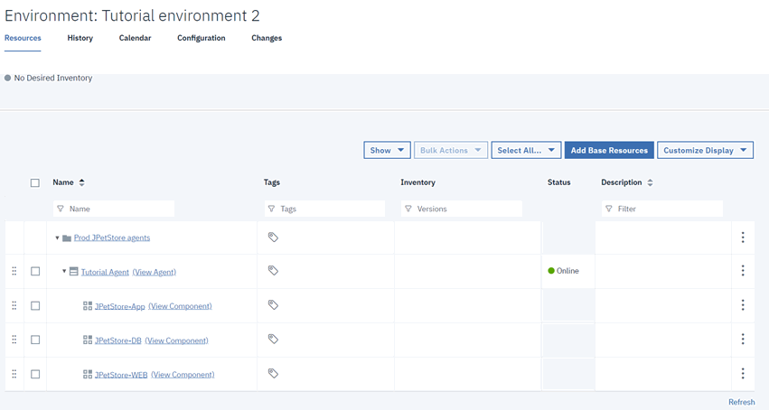Open the Select All... dropdown
This screenshot has height=410, width=769.
pos(526,151)
